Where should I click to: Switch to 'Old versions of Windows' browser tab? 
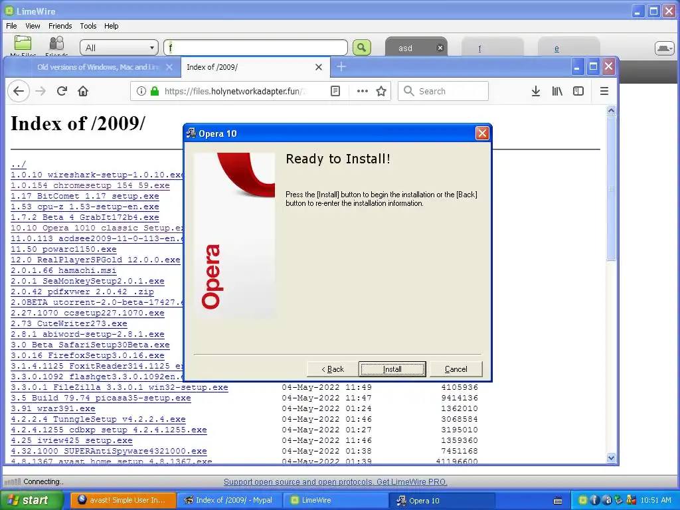(98, 67)
